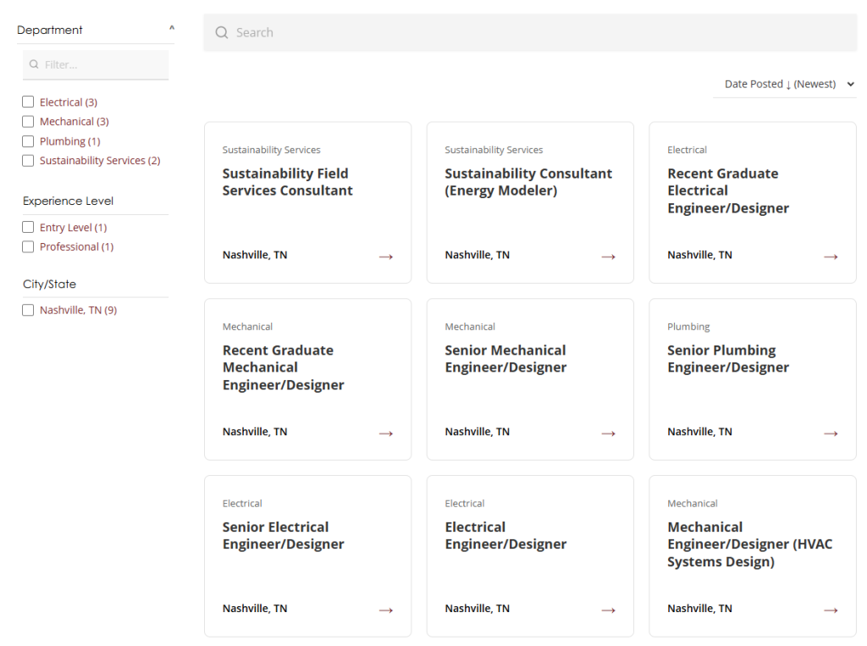867x646 pixels.
Task: Click the arrow icon on Sustainability Consultant (Energy Modeler) card
Action: point(608,256)
